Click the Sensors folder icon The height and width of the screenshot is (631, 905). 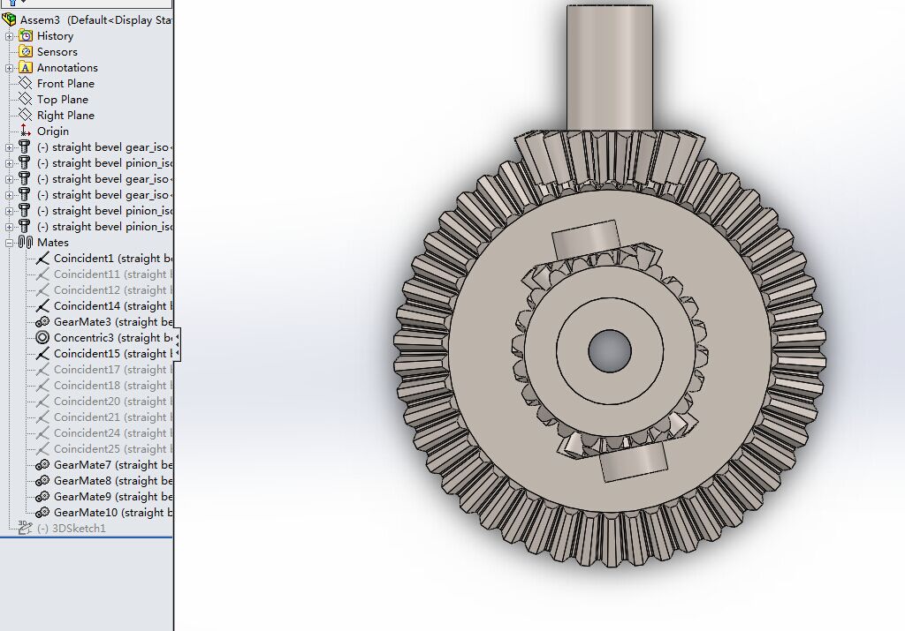(26, 51)
